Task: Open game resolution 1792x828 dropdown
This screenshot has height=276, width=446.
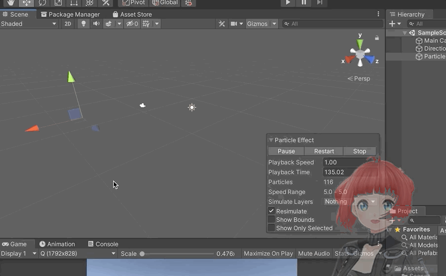Action: (x=77, y=253)
